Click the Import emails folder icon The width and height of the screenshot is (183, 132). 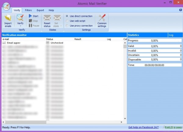click(x=8, y=18)
